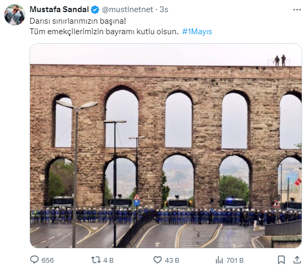Image resolution: width=308 pixels, height=269 pixels.
Task: Click the reply speech bubble icon
Action: (x=34, y=260)
